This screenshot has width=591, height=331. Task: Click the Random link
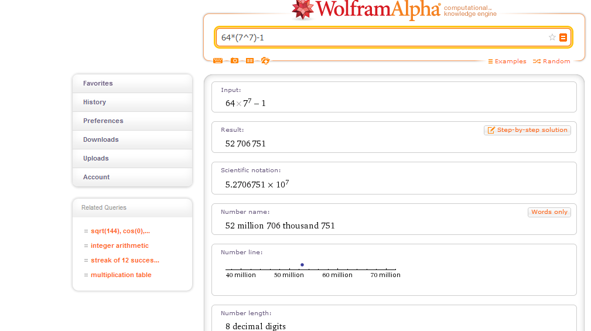551,61
